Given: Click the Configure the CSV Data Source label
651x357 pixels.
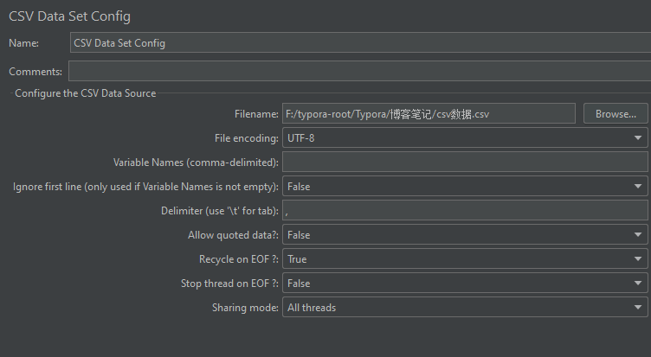Looking at the screenshot, I should [x=85, y=93].
